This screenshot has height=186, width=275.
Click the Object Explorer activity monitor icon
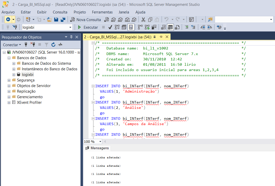coord(60,45)
